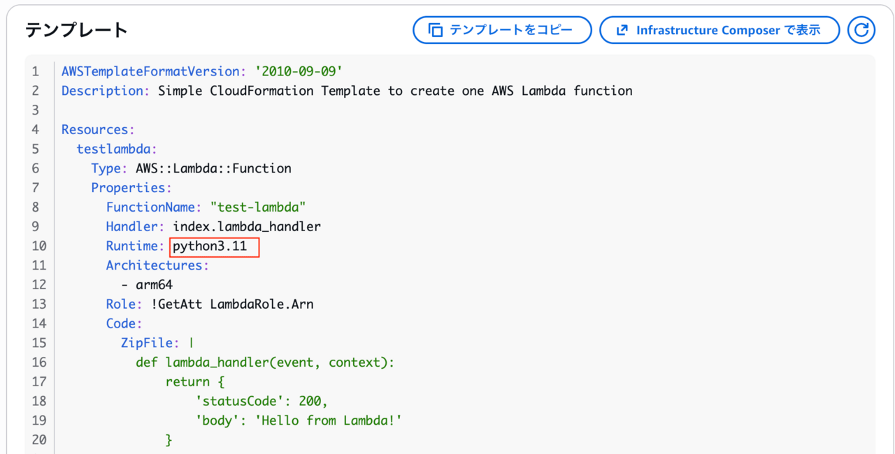Click the Properties key on line 7
This screenshot has height=454, width=895.
[131, 188]
